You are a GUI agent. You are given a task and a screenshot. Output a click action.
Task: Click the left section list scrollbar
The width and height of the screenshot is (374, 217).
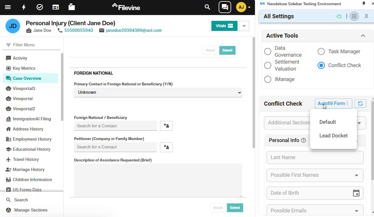(x=62, y=87)
